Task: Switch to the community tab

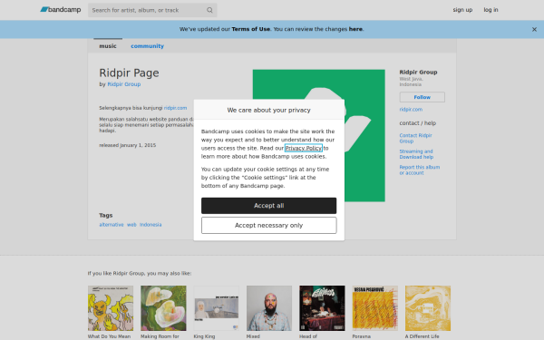Action: point(147,46)
